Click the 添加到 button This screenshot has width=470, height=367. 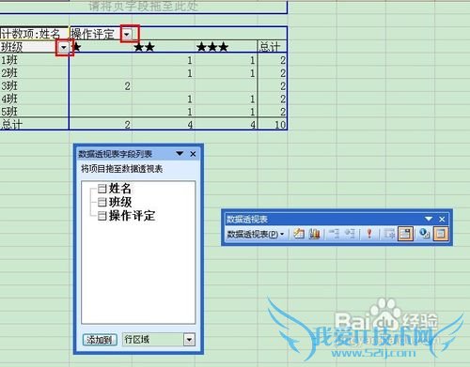100,340
